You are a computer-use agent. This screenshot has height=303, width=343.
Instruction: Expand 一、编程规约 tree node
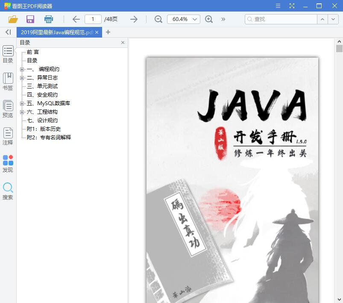coord(22,69)
